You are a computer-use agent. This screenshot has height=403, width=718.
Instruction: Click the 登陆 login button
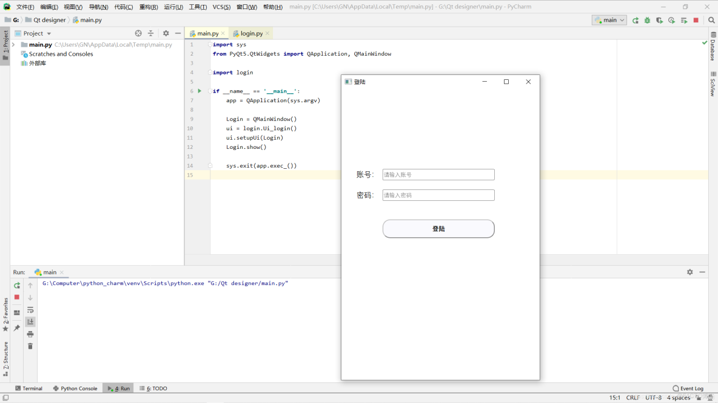pyautogui.click(x=438, y=229)
